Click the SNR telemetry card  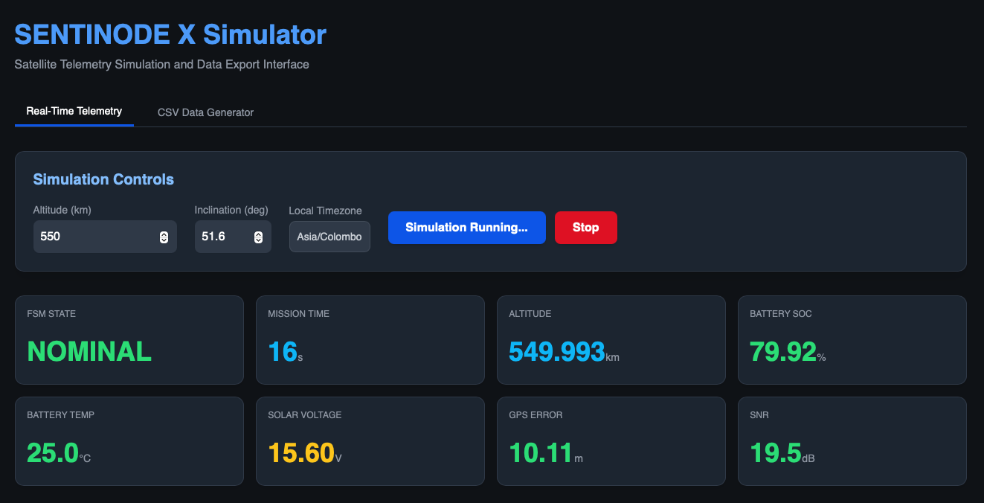click(852, 440)
